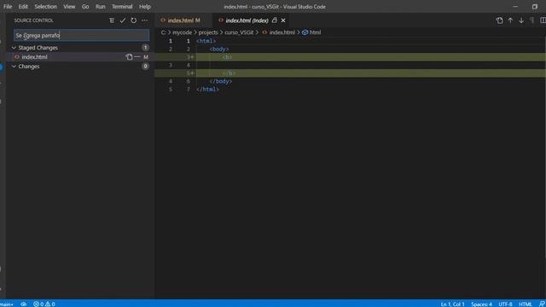Click 'mycode' in the breadcrumb

(182, 32)
